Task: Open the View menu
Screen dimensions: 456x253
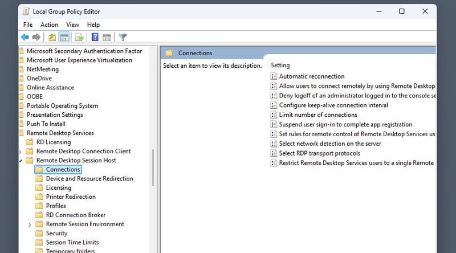Action: click(72, 25)
